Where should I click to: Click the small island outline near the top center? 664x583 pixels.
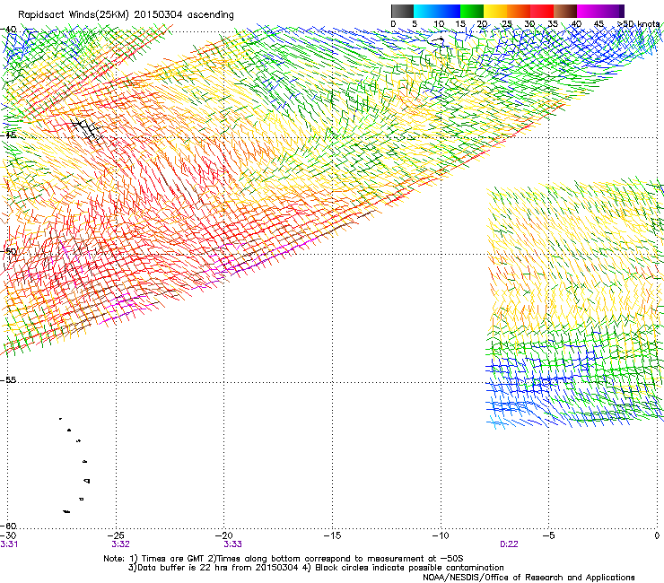[437, 40]
